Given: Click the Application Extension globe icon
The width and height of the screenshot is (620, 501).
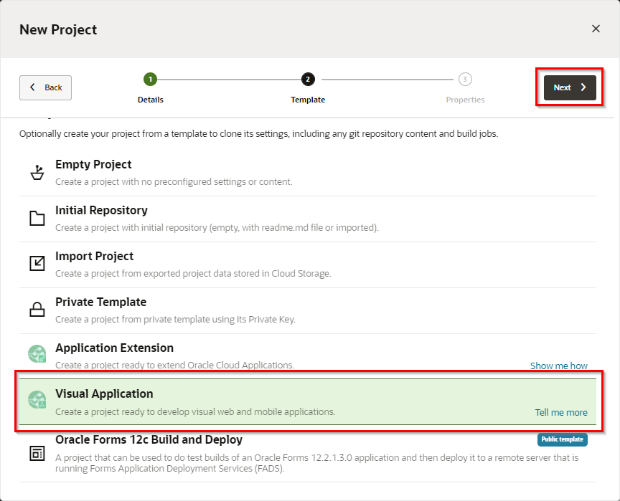Looking at the screenshot, I should point(37,354).
